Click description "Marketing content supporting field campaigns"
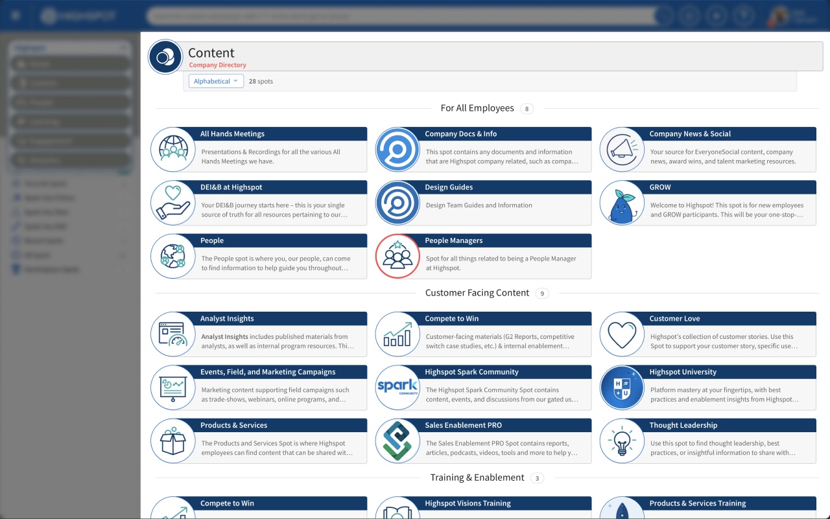This screenshot has width=830, height=519. 276,395
